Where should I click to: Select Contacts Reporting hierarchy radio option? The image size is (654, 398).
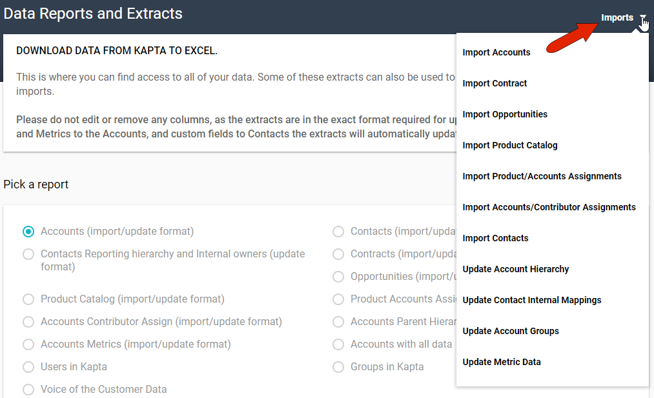click(28, 254)
